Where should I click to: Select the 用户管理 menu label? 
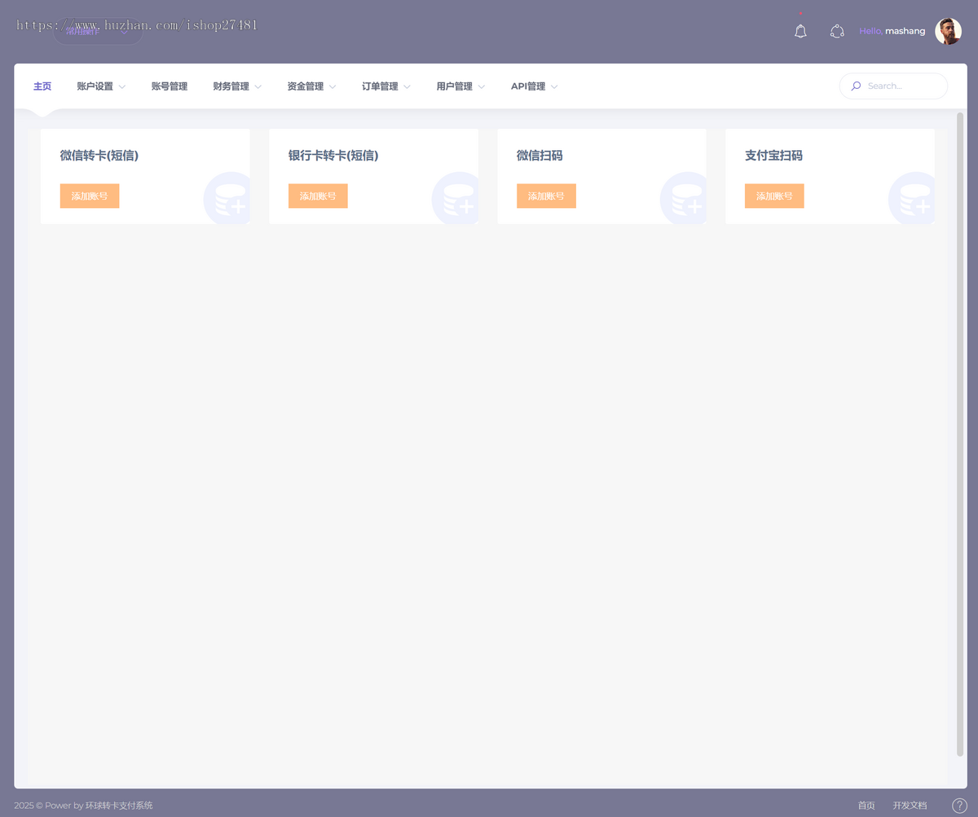coord(454,86)
